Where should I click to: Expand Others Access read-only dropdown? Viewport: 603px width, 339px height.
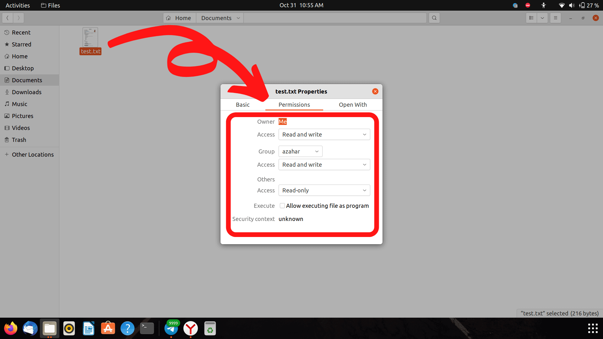(x=324, y=190)
